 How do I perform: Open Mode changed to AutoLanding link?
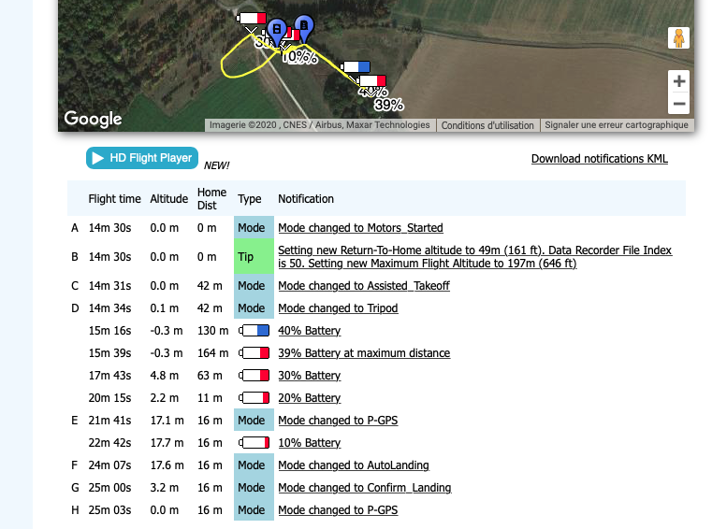coord(354,465)
